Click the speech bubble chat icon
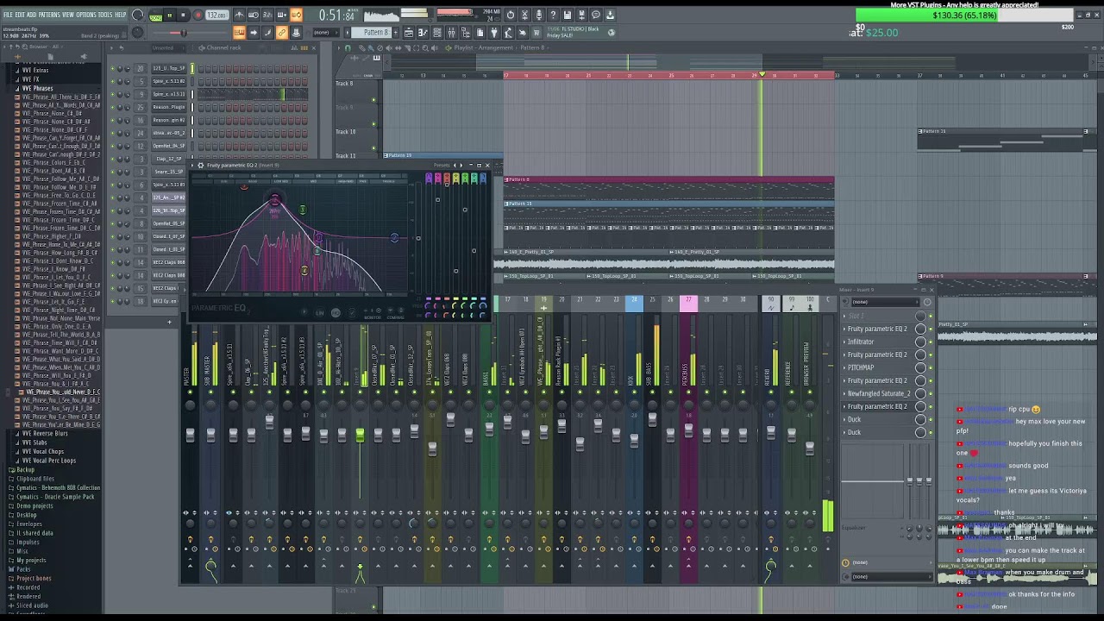 pos(595,15)
